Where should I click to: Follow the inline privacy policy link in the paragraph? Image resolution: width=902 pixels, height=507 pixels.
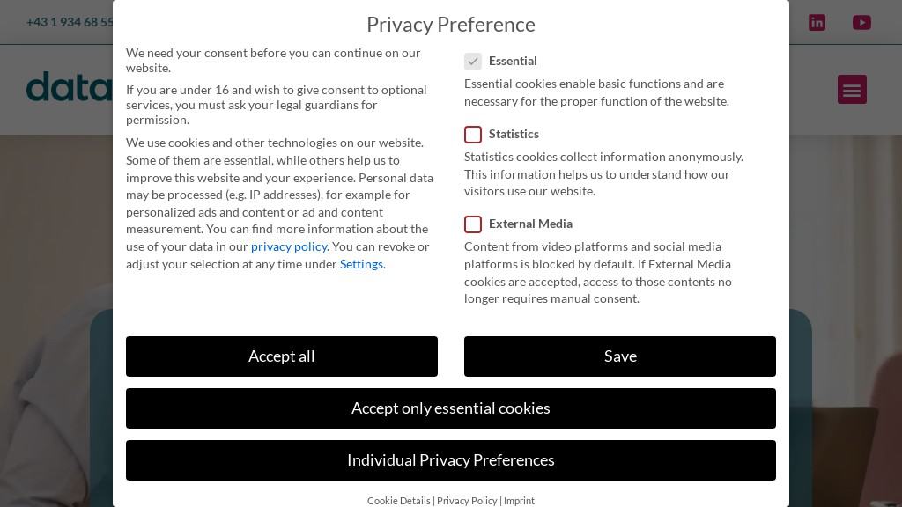289,246
